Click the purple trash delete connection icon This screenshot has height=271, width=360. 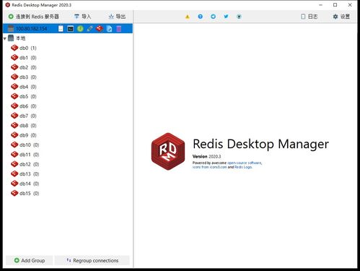[x=119, y=29]
